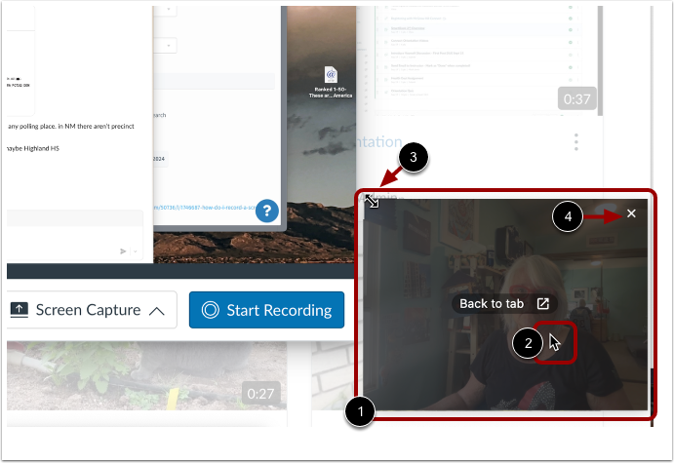Screen dimensions: 674x463
Task: Close the picture-in-picture webcam window
Action: [631, 213]
